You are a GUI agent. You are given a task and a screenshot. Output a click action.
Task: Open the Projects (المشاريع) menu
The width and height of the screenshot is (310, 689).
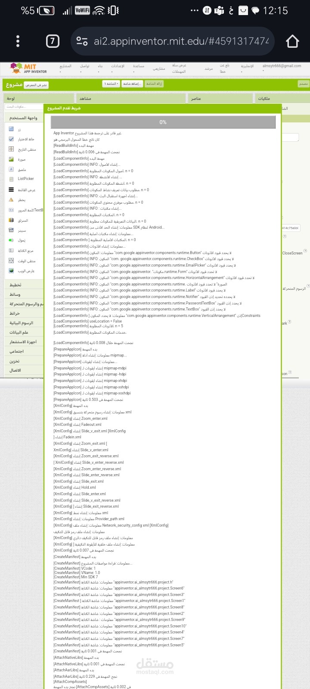click(65, 68)
